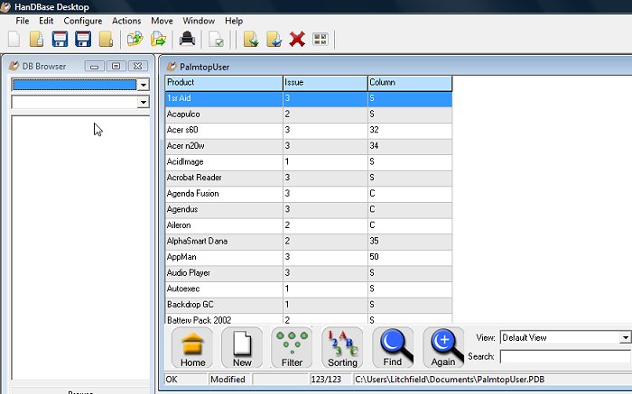This screenshot has height=394, width=632.
Task: Click the document with checkmark icon
Action: pos(217,40)
